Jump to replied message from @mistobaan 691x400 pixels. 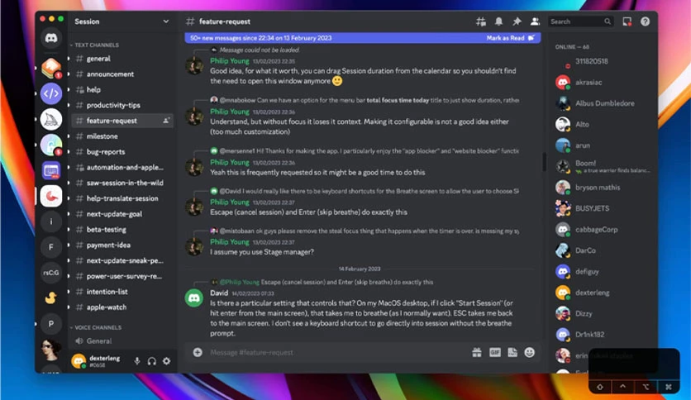coord(365,231)
